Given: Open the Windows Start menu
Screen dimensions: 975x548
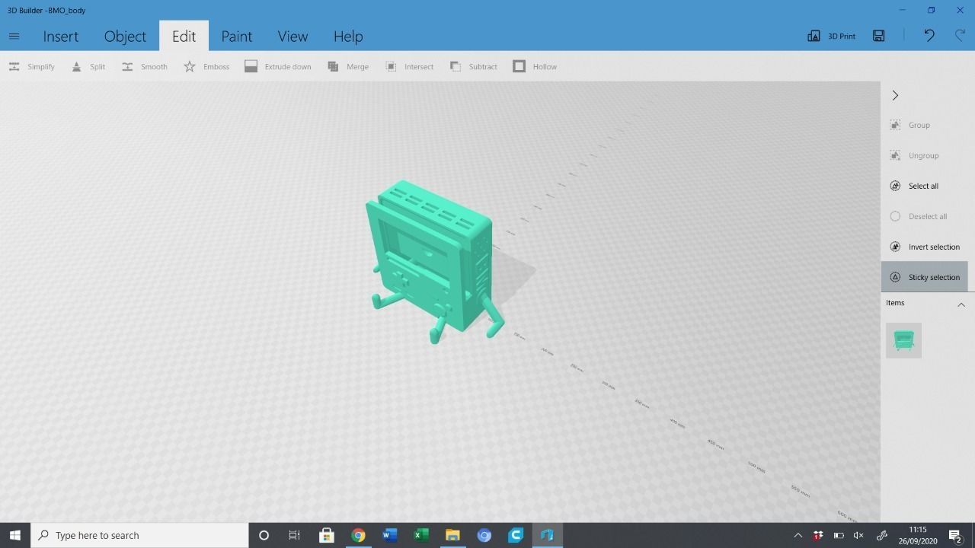Looking at the screenshot, I should pos(14,535).
